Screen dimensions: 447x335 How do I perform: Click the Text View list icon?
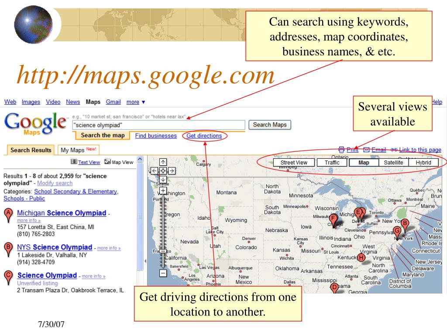[73, 162]
